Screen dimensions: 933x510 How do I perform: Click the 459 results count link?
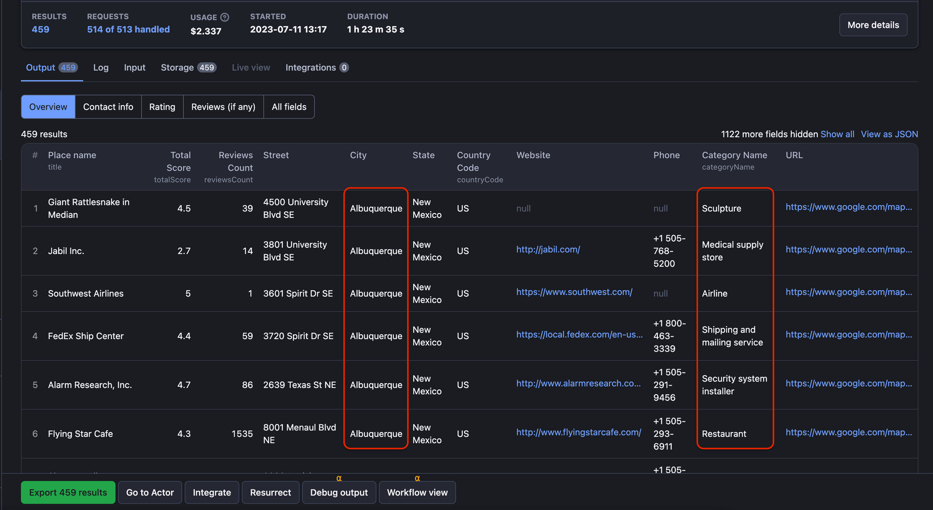41,29
